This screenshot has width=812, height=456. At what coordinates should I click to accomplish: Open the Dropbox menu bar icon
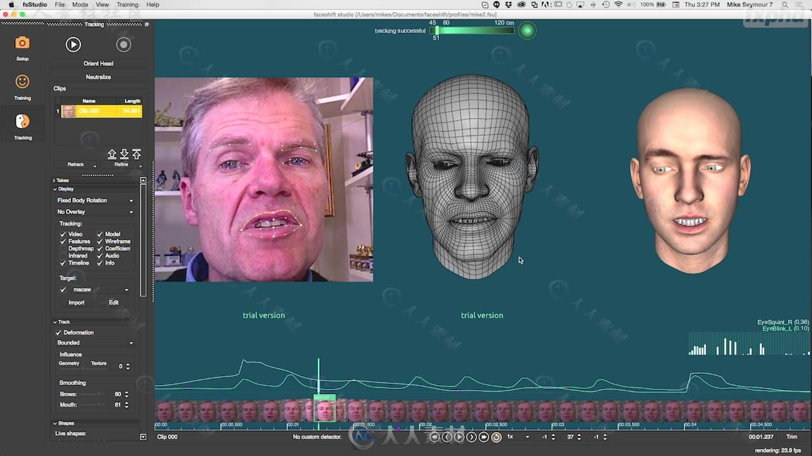pyautogui.click(x=509, y=4)
